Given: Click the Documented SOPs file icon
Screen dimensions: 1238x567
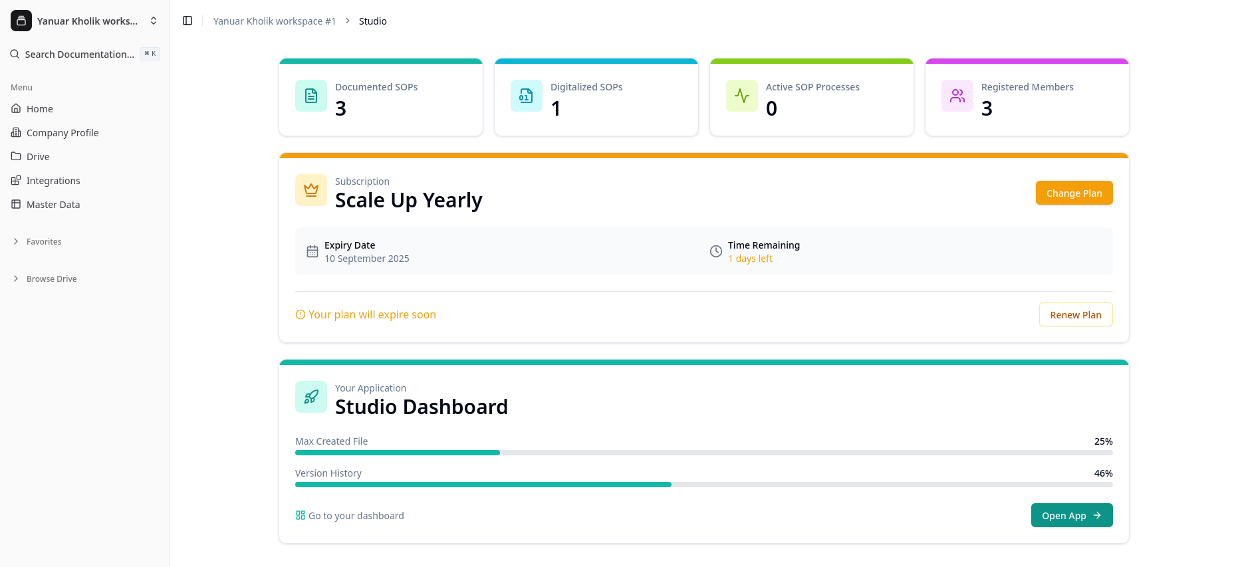Looking at the screenshot, I should point(311,96).
